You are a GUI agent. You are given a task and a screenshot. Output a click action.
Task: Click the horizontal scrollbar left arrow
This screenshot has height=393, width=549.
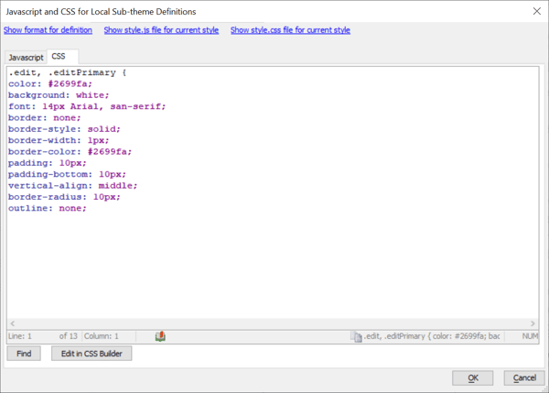tap(12, 323)
